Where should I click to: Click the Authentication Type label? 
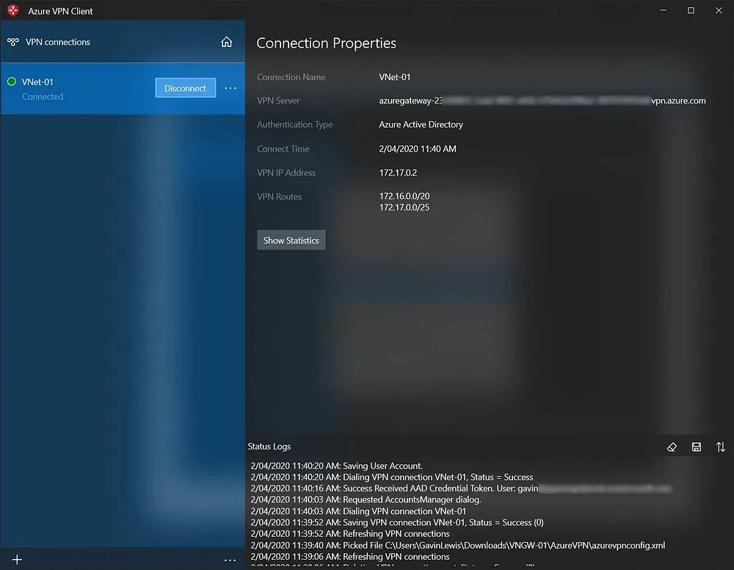pos(295,125)
